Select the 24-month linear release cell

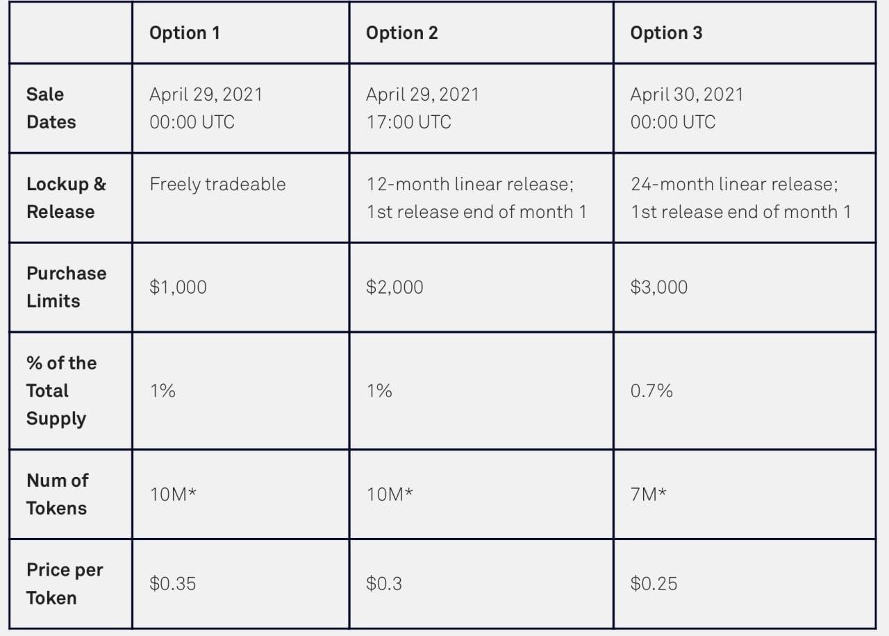pyautogui.click(x=740, y=198)
